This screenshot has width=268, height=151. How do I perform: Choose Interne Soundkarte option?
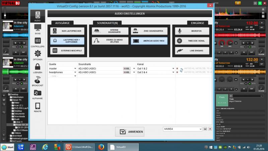click(110, 31)
